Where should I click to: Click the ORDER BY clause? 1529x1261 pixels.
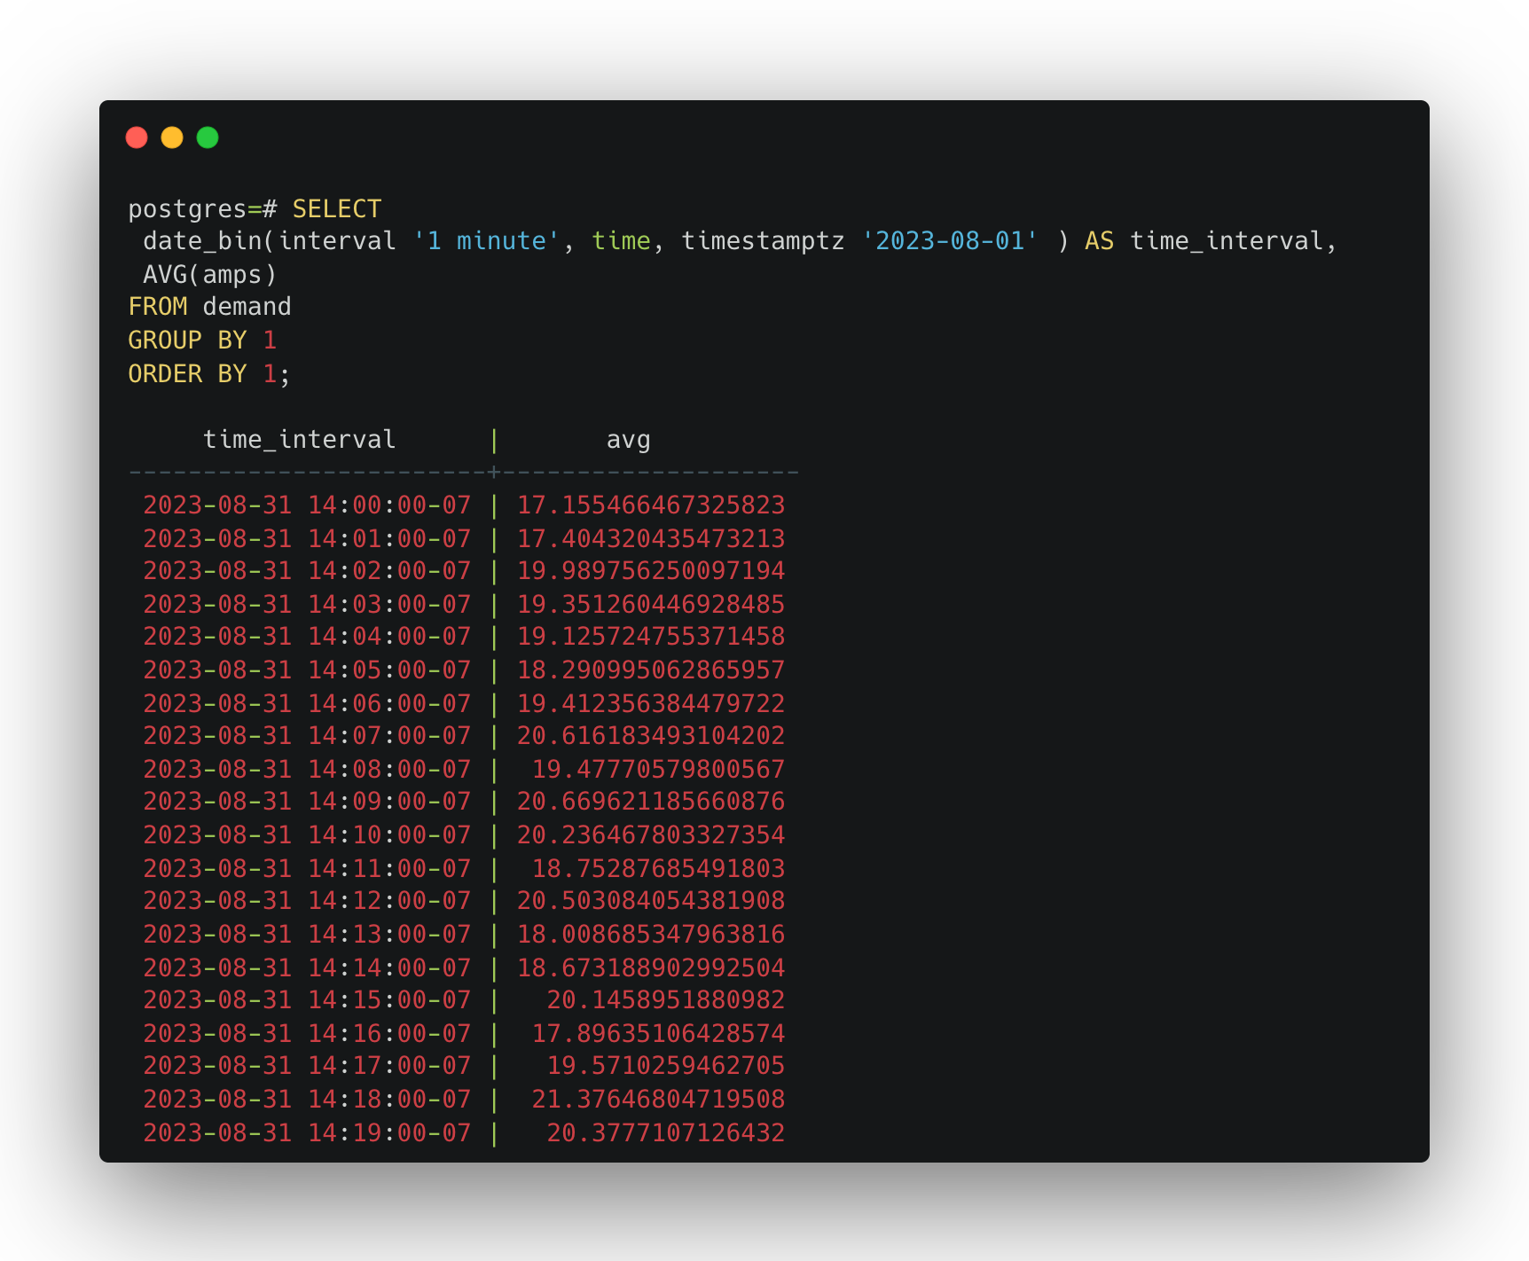(187, 374)
